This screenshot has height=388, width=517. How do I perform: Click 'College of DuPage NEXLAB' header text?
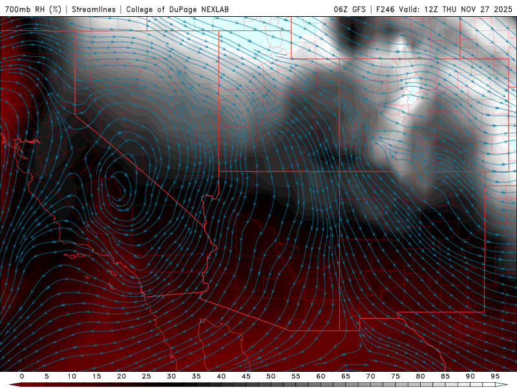click(x=177, y=9)
